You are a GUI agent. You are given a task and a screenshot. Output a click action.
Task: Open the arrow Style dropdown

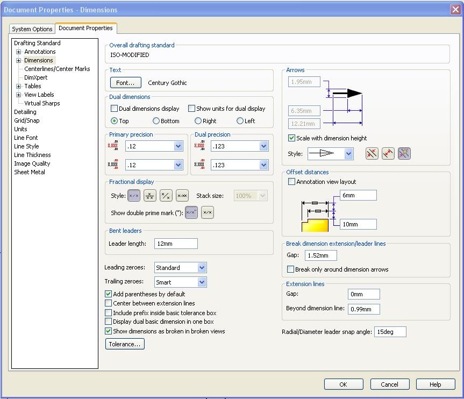pyautogui.click(x=348, y=154)
